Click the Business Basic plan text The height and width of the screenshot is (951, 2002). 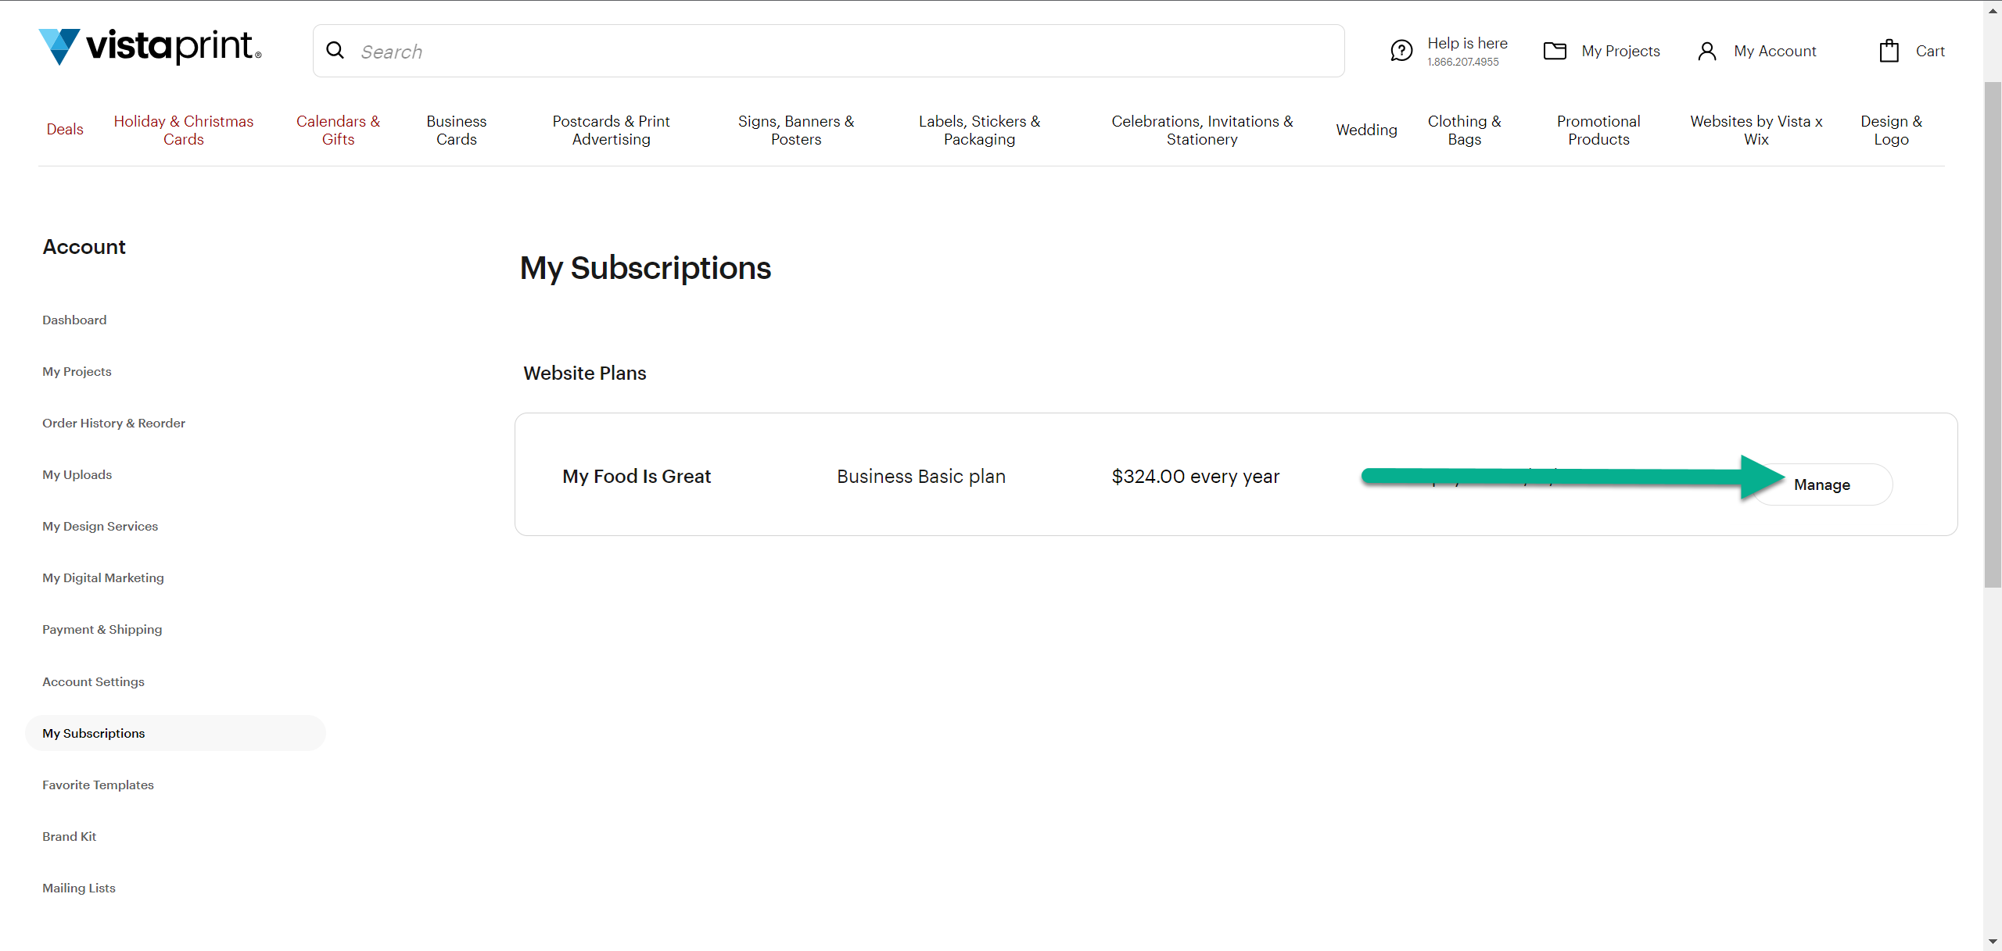click(x=921, y=476)
